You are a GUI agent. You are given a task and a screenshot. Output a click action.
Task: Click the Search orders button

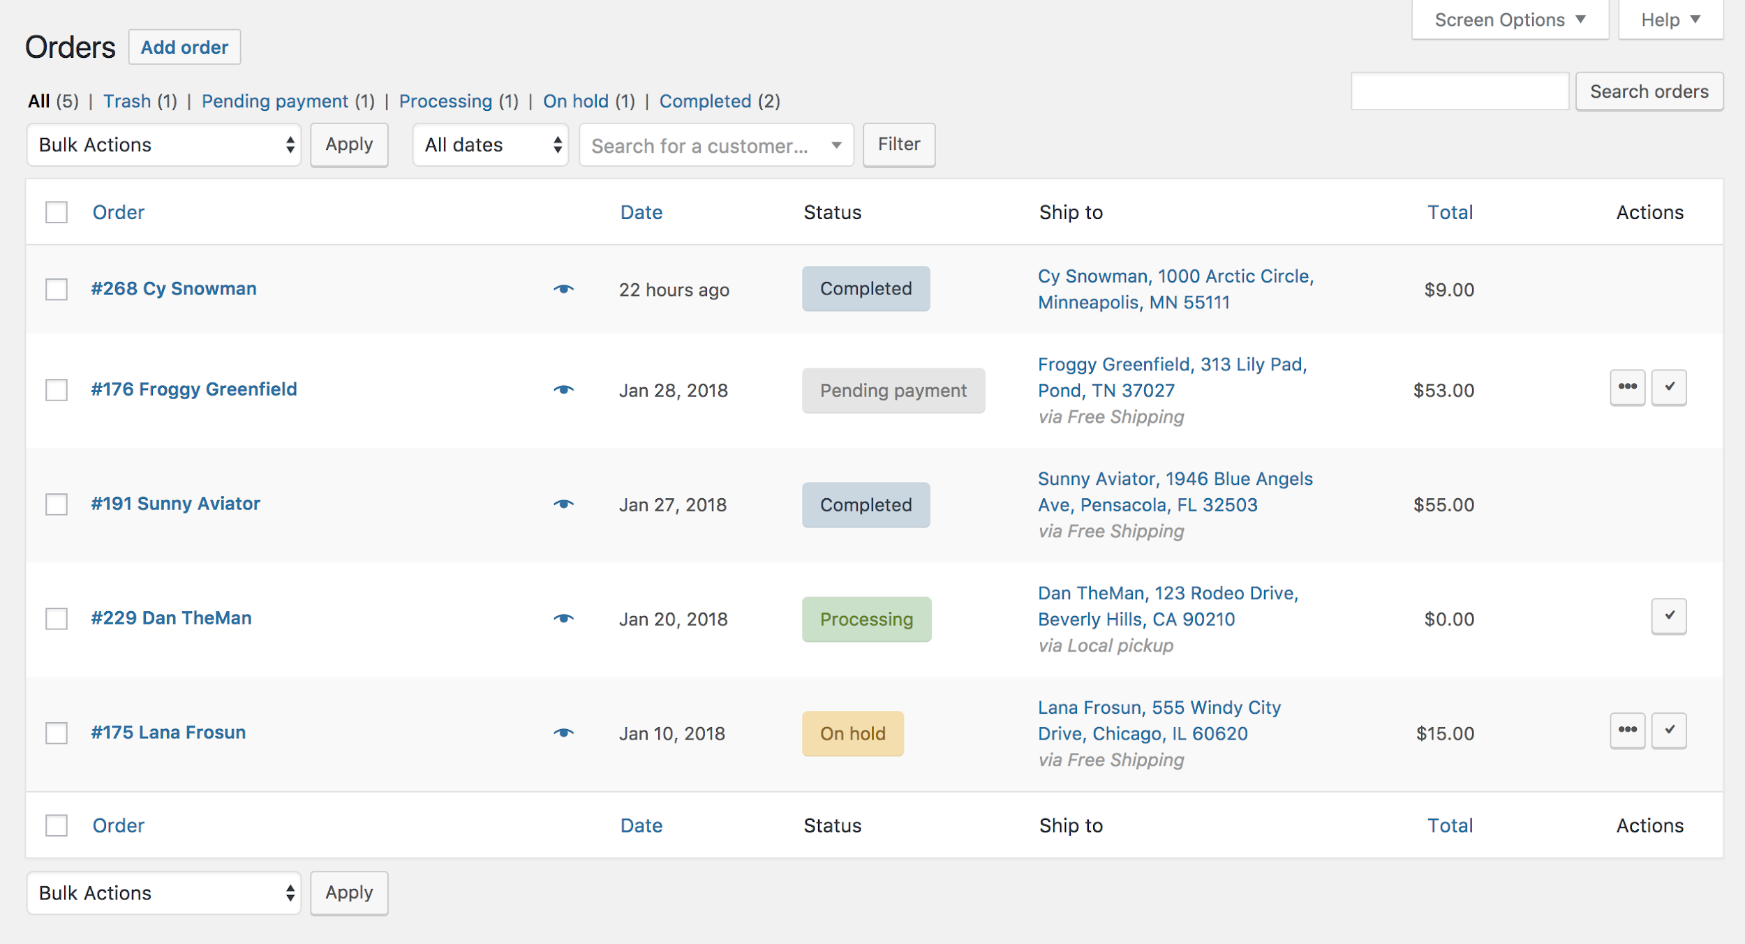[1649, 91]
